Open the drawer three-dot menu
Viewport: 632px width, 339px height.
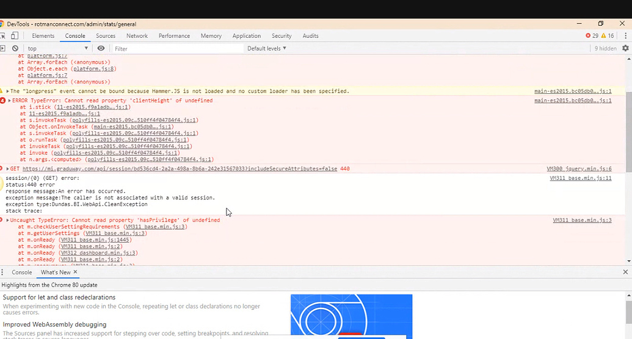(x=2, y=272)
